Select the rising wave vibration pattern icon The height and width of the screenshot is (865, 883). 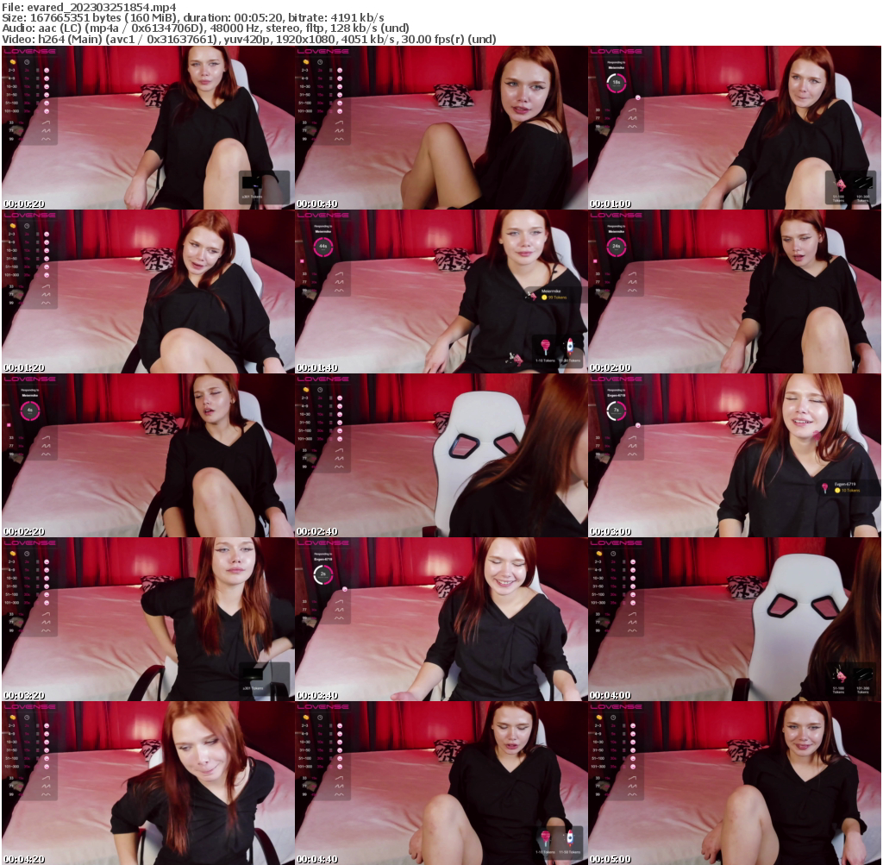coord(47,122)
